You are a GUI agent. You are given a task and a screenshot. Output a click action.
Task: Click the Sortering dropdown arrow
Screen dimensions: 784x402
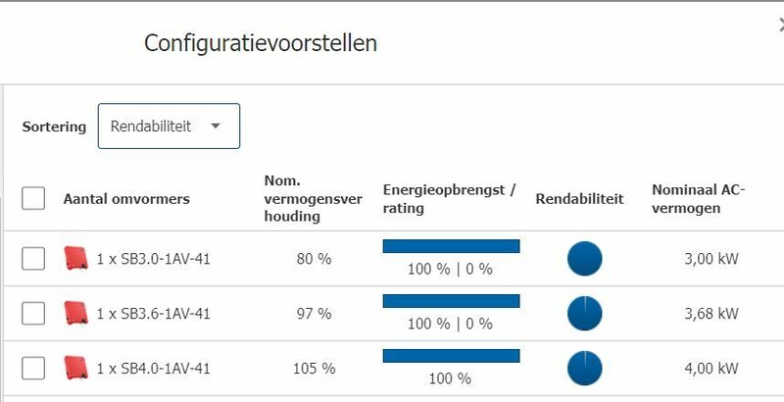pyautogui.click(x=216, y=126)
